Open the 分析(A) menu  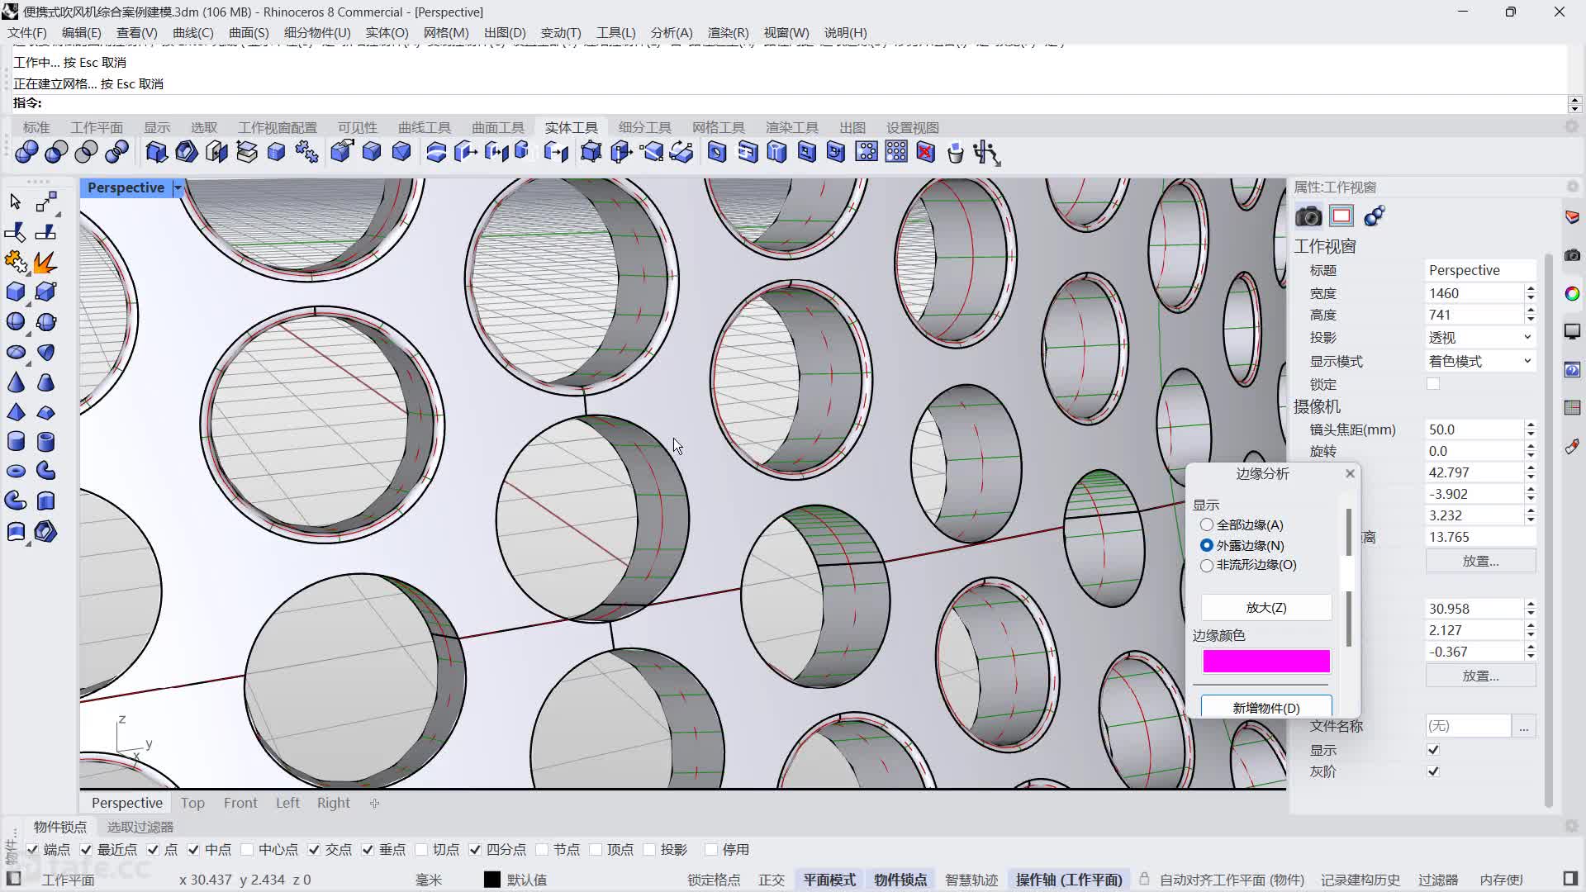(x=672, y=32)
